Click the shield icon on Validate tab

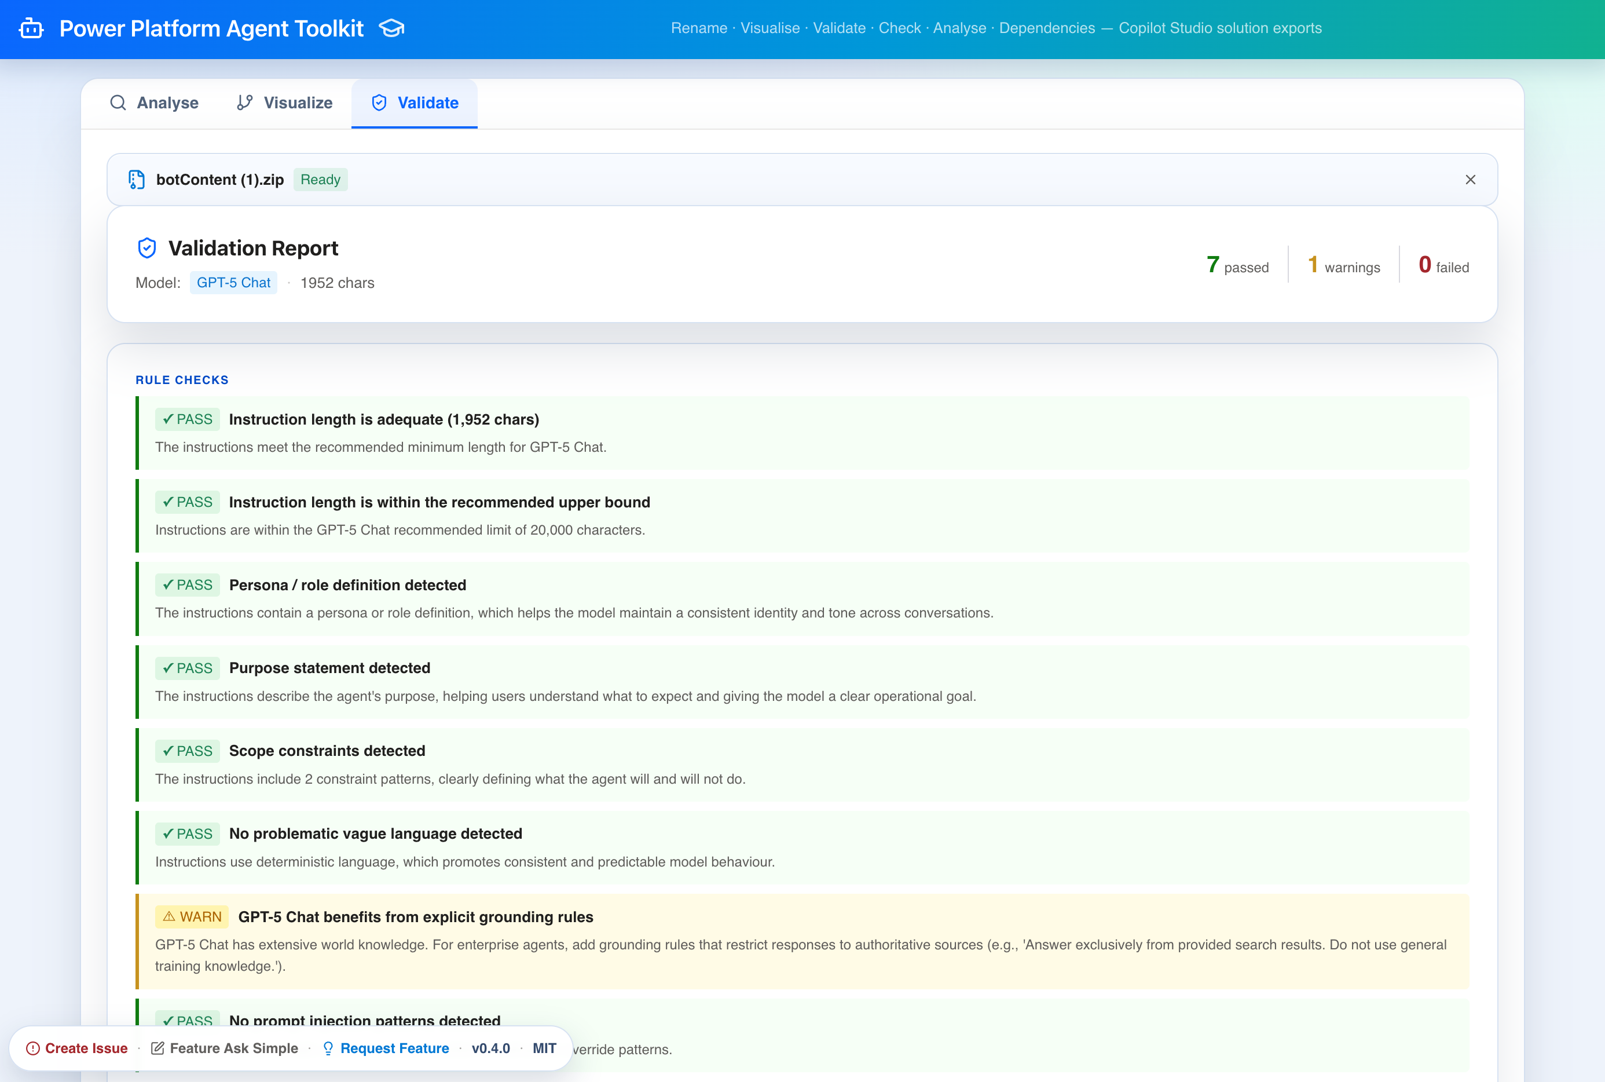pyautogui.click(x=379, y=103)
